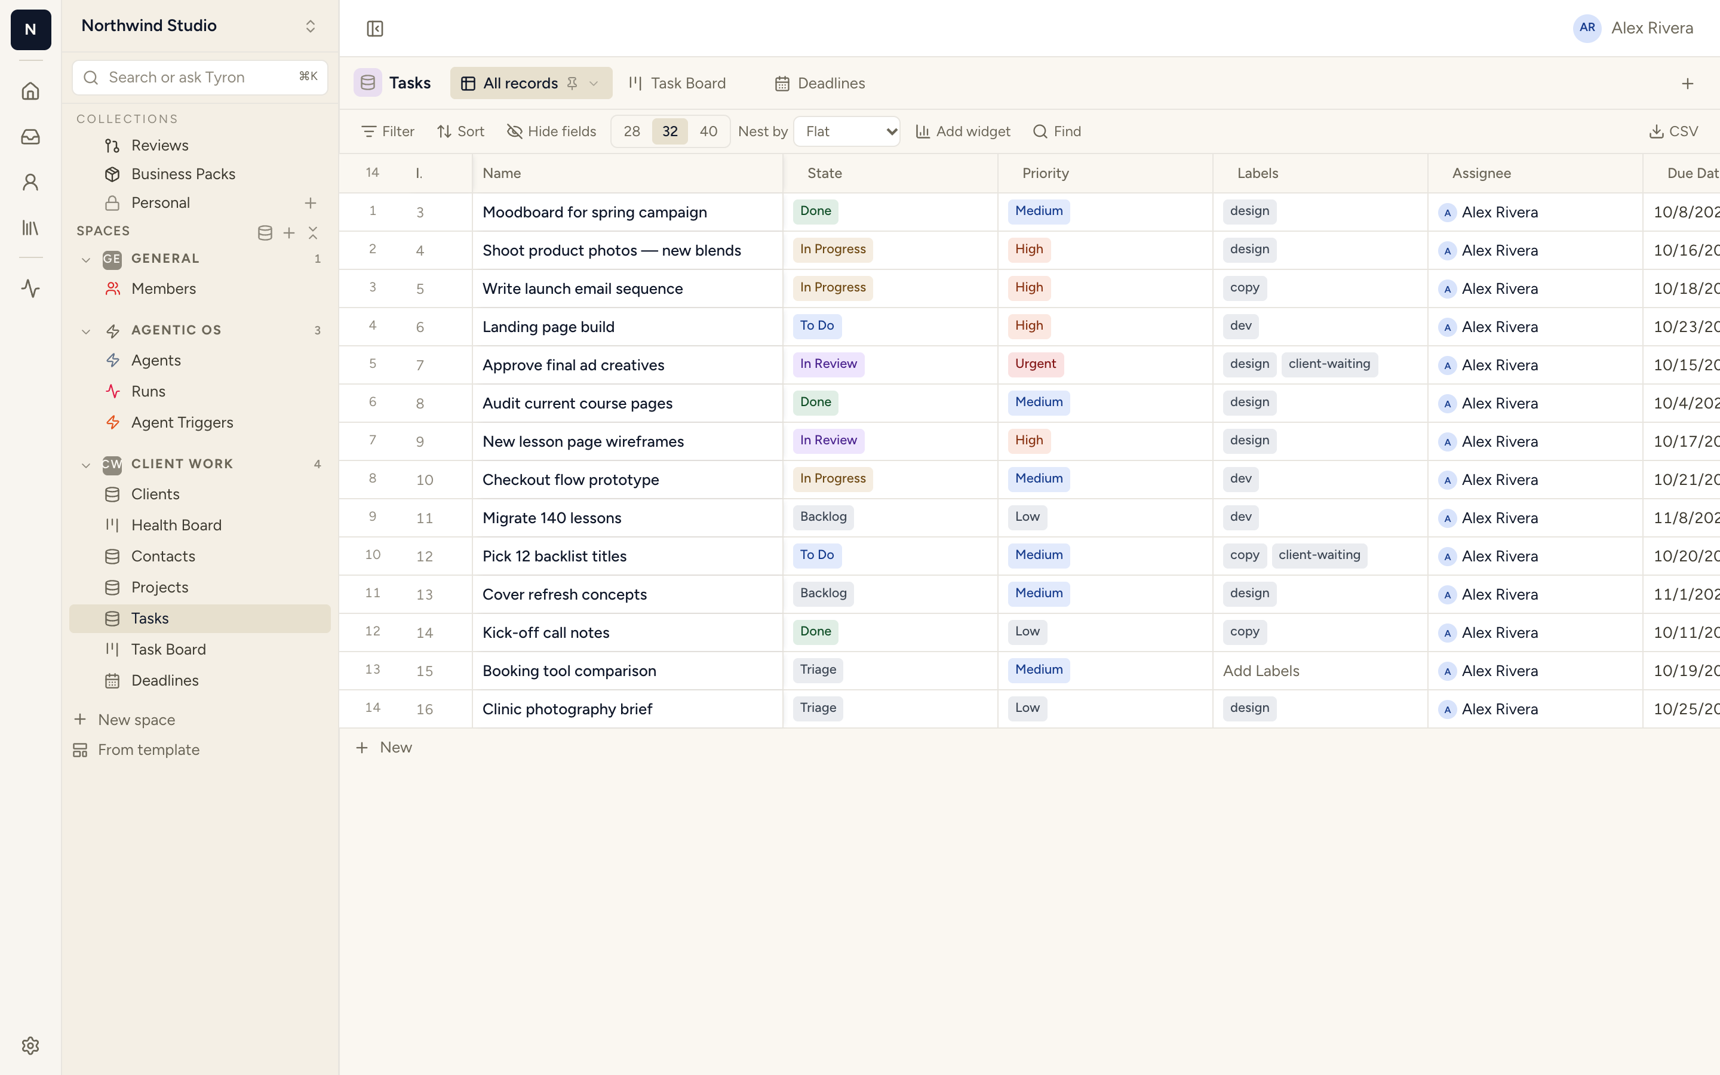Viewport: 1720px width, 1075px height.
Task: Set row height to 28
Action: coord(632,131)
